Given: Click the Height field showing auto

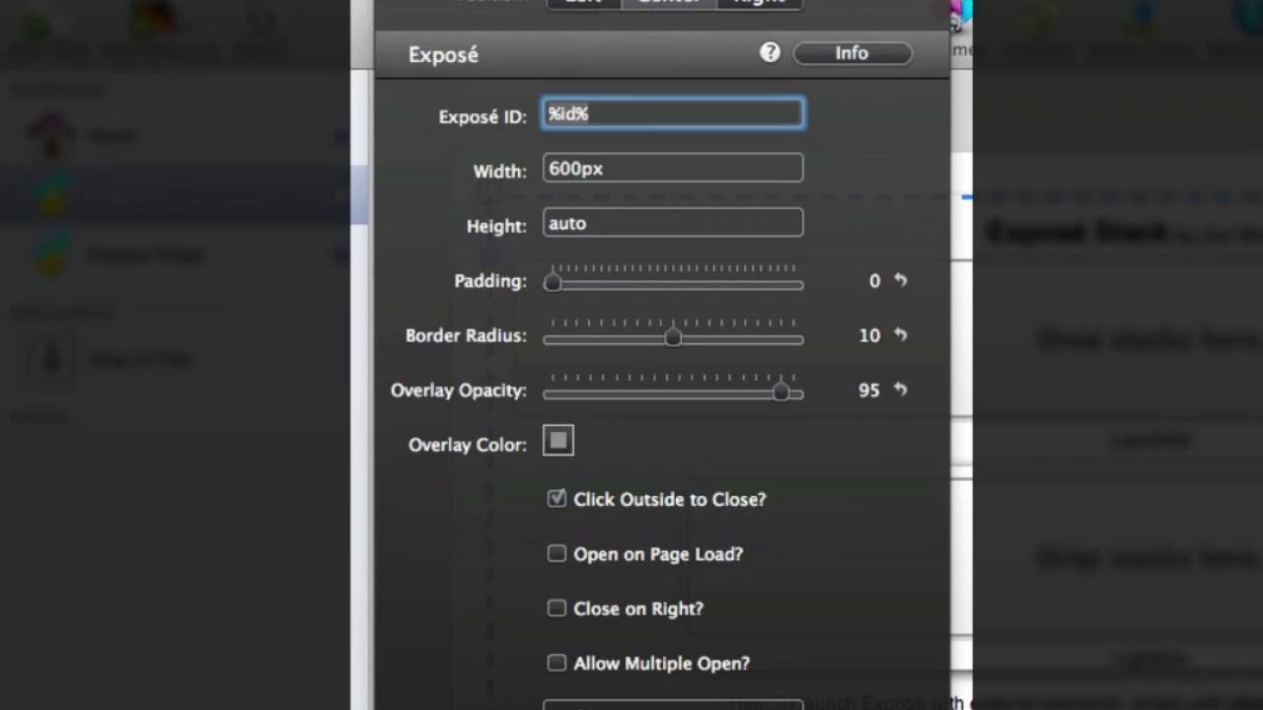Looking at the screenshot, I should (673, 223).
